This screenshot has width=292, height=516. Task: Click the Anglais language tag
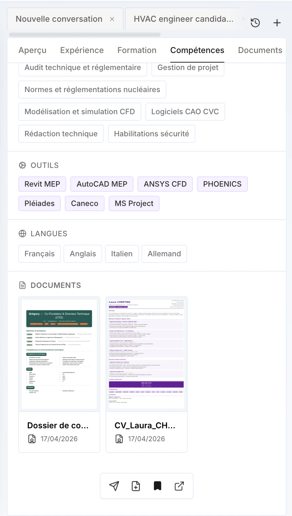click(x=83, y=254)
